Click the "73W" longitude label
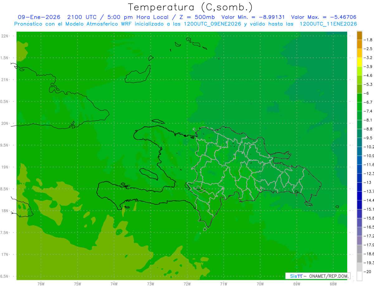Screen dimensions: 374x288 tap(151, 284)
